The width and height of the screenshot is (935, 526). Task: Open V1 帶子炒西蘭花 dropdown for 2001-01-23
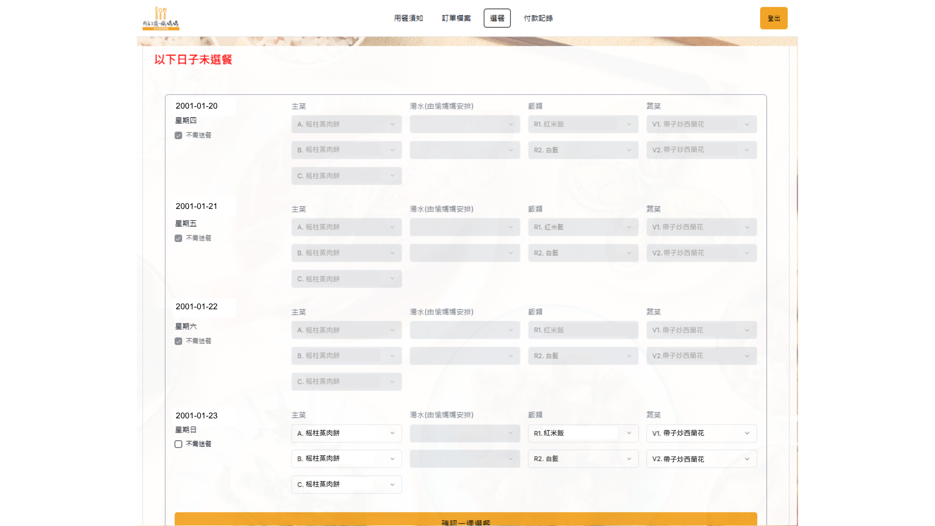coord(701,433)
